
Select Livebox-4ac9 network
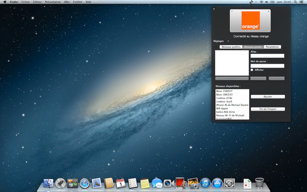tap(232, 102)
